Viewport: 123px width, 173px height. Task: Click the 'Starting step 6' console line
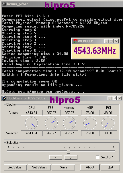tap(19, 30)
